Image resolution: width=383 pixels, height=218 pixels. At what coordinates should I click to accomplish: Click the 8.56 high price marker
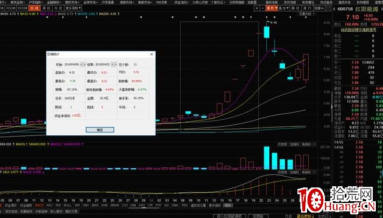pos(274,23)
